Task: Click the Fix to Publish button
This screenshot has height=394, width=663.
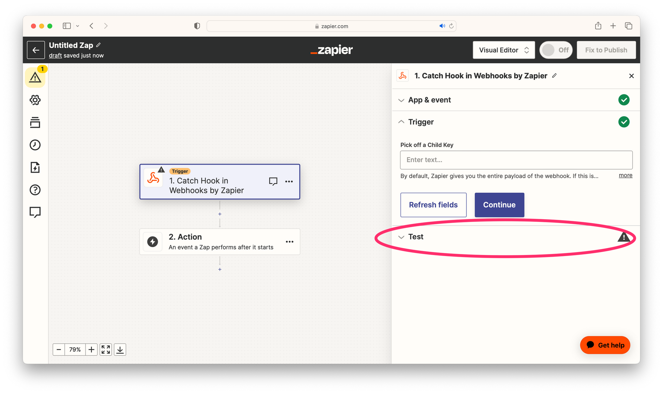Action: 606,50
